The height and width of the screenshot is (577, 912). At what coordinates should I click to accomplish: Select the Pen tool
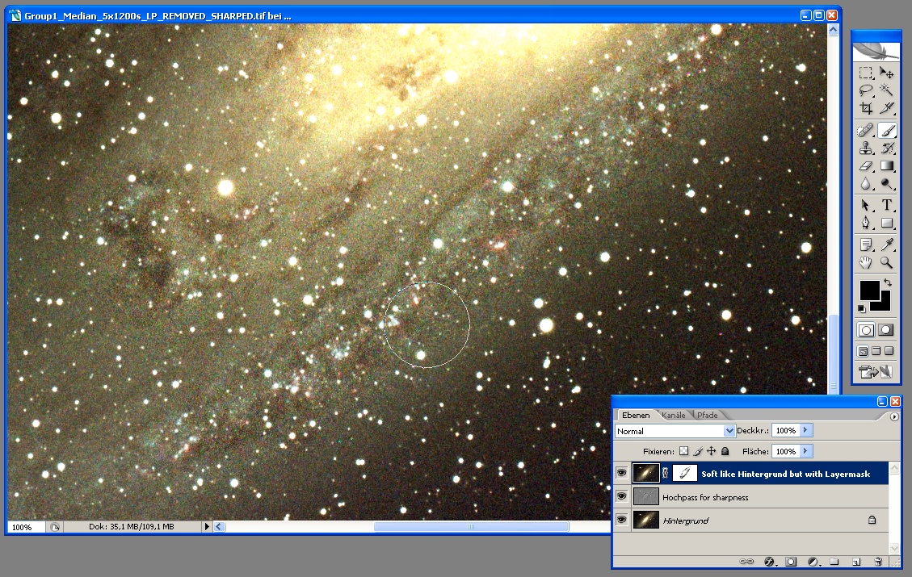click(866, 223)
